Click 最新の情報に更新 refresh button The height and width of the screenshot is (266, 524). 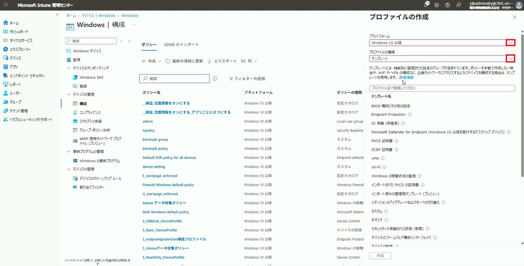(x=184, y=61)
